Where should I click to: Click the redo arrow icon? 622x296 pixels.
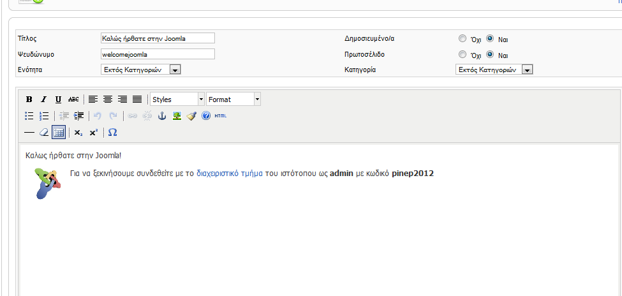[x=113, y=116]
